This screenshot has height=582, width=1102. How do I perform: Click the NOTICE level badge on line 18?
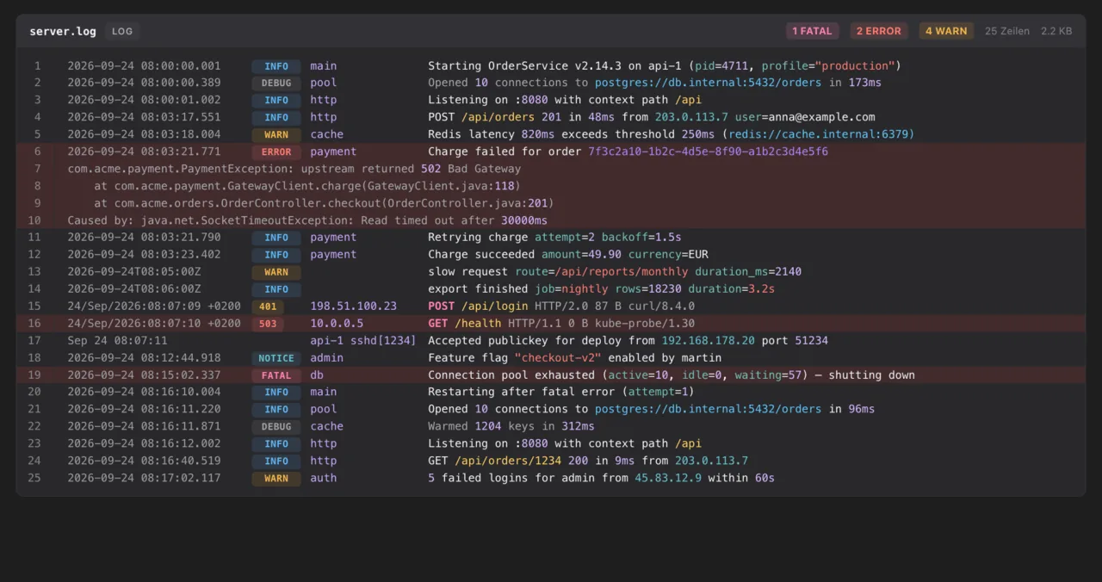(276, 358)
